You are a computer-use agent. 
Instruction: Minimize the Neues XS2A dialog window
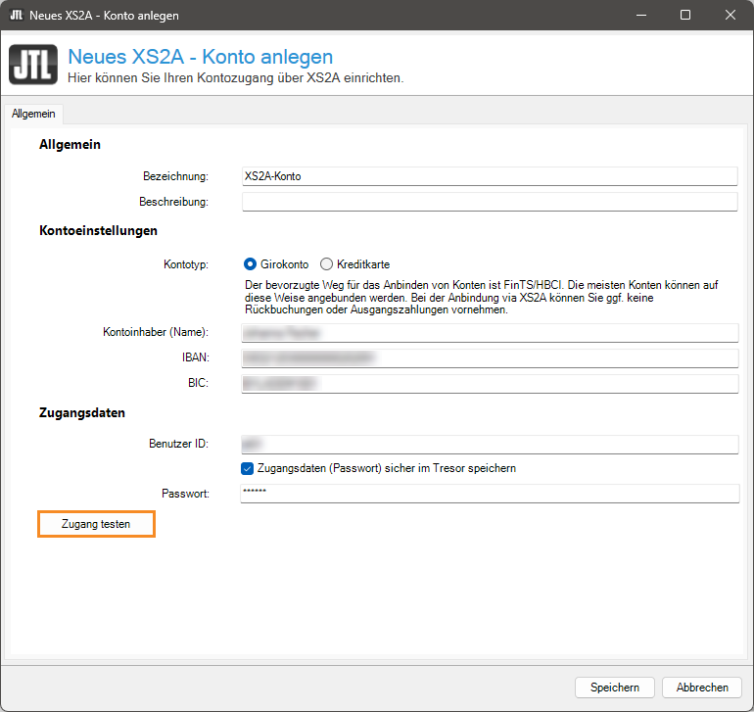coord(640,16)
